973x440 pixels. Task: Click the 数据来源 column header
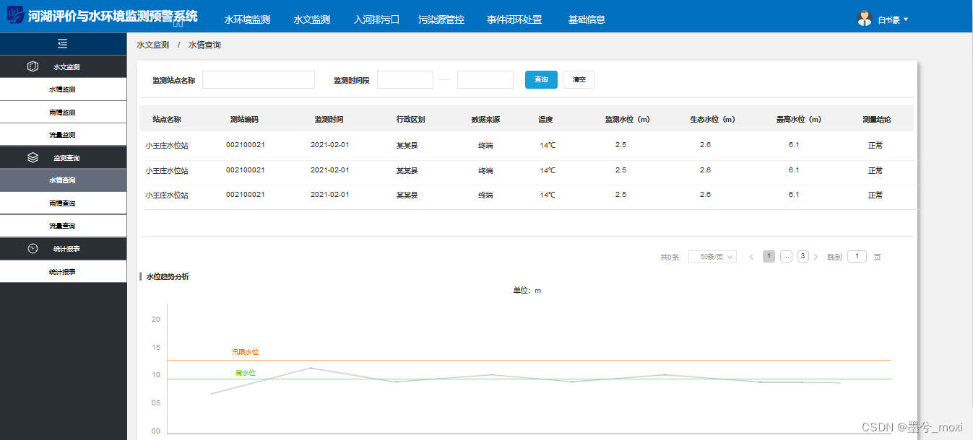485,120
